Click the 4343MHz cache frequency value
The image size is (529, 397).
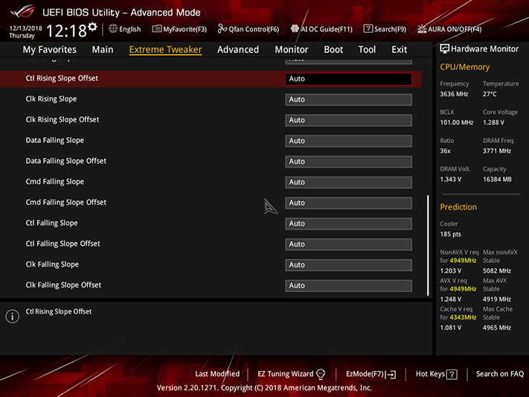[x=463, y=317]
